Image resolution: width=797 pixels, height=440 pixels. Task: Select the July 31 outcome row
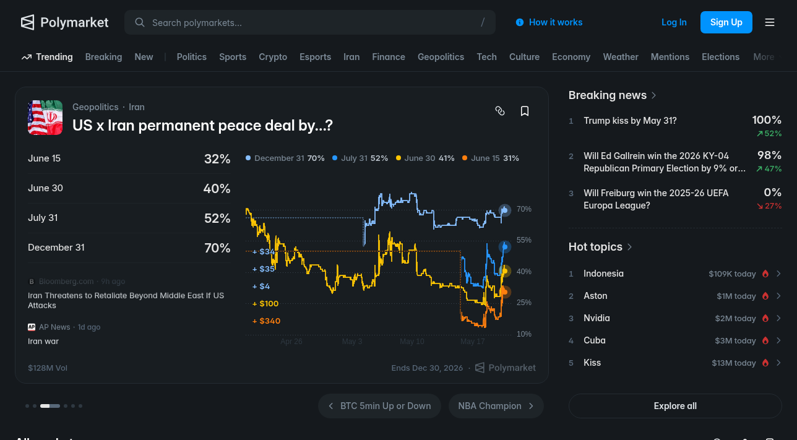pyautogui.click(x=129, y=218)
